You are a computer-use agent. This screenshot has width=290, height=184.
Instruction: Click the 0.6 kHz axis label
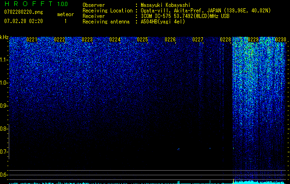tap(4, 175)
